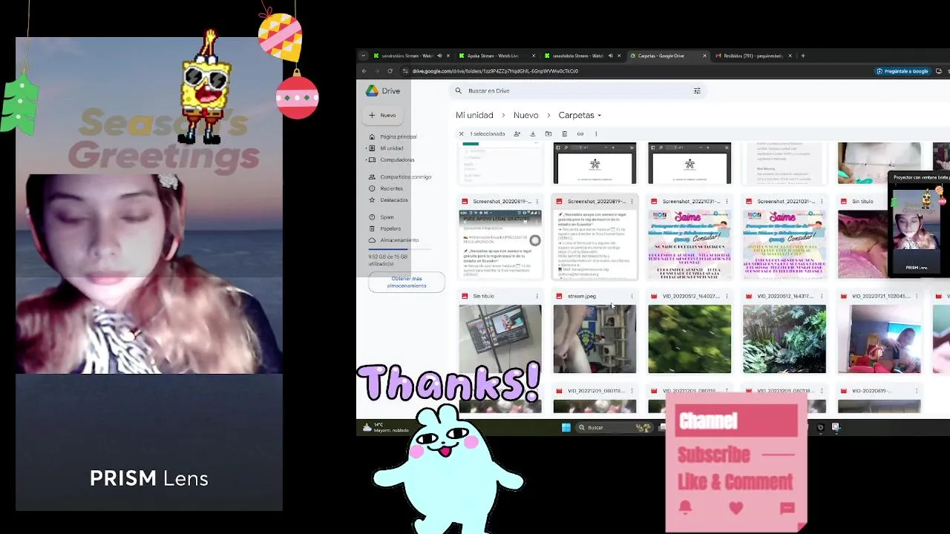
Task: Expand Computadoras tree arrow
Action: click(365, 159)
